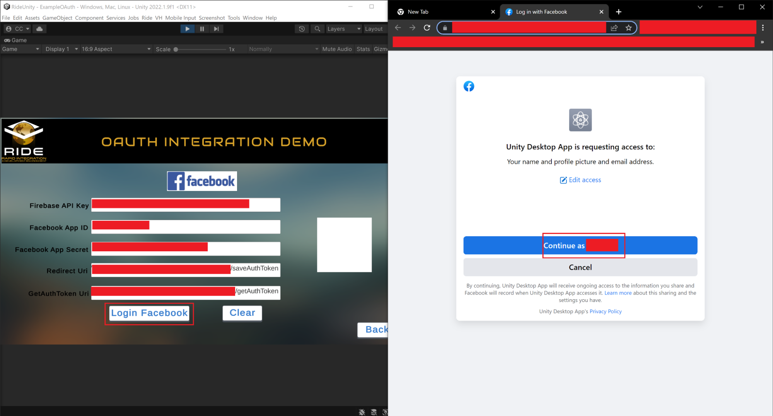Click the Pause button in Unity toolbar
The width and height of the screenshot is (773, 416).
(x=202, y=29)
